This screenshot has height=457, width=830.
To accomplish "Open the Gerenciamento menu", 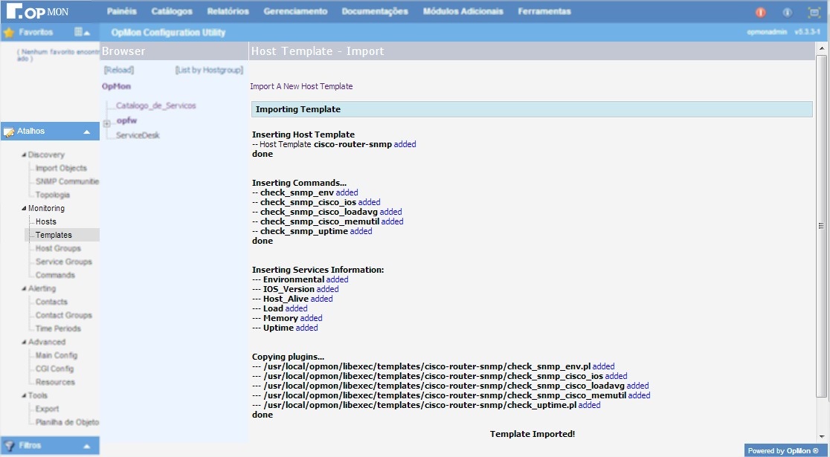I will coord(295,11).
